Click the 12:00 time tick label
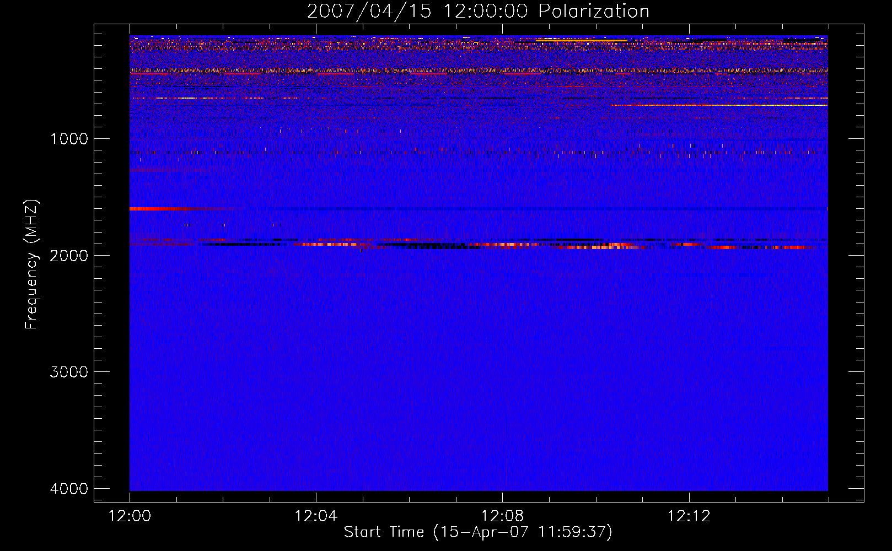Viewport: 892px width, 551px height. [130, 516]
